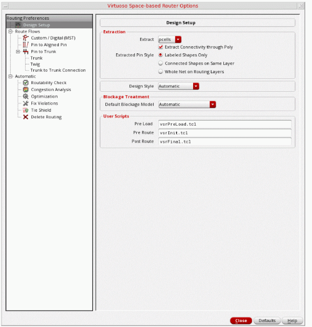Click the Design Setup sliders icon

(18, 25)
